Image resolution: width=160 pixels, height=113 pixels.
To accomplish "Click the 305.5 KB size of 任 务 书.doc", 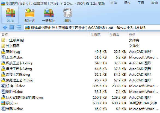I will [x=100, y=86].
